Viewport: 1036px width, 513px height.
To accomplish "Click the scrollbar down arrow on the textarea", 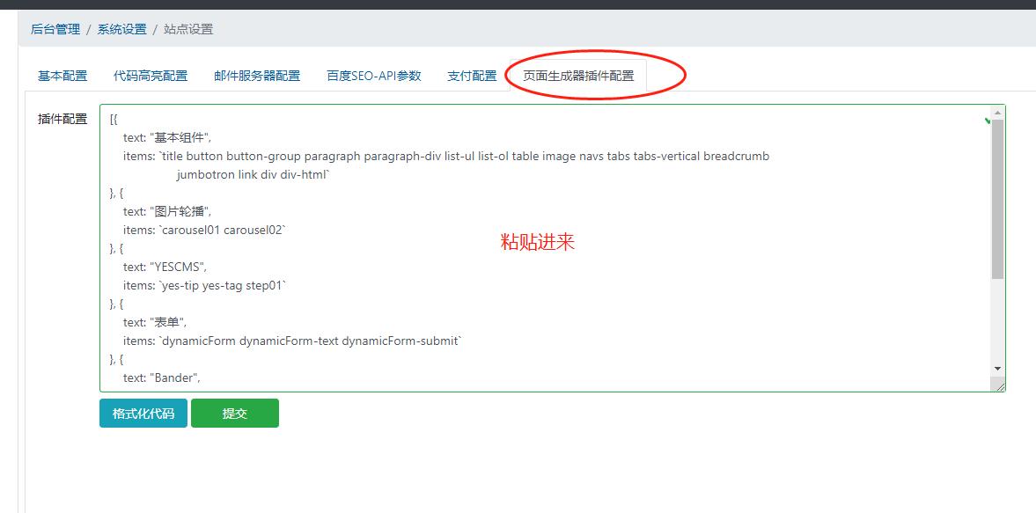I will click(x=996, y=369).
